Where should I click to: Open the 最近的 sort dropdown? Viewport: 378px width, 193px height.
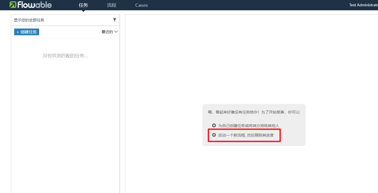pyautogui.click(x=110, y=32)
